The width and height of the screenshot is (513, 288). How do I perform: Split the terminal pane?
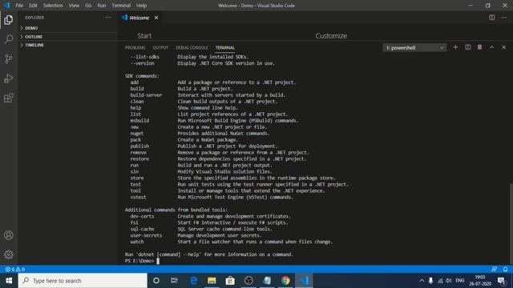[x=468, y=47]
